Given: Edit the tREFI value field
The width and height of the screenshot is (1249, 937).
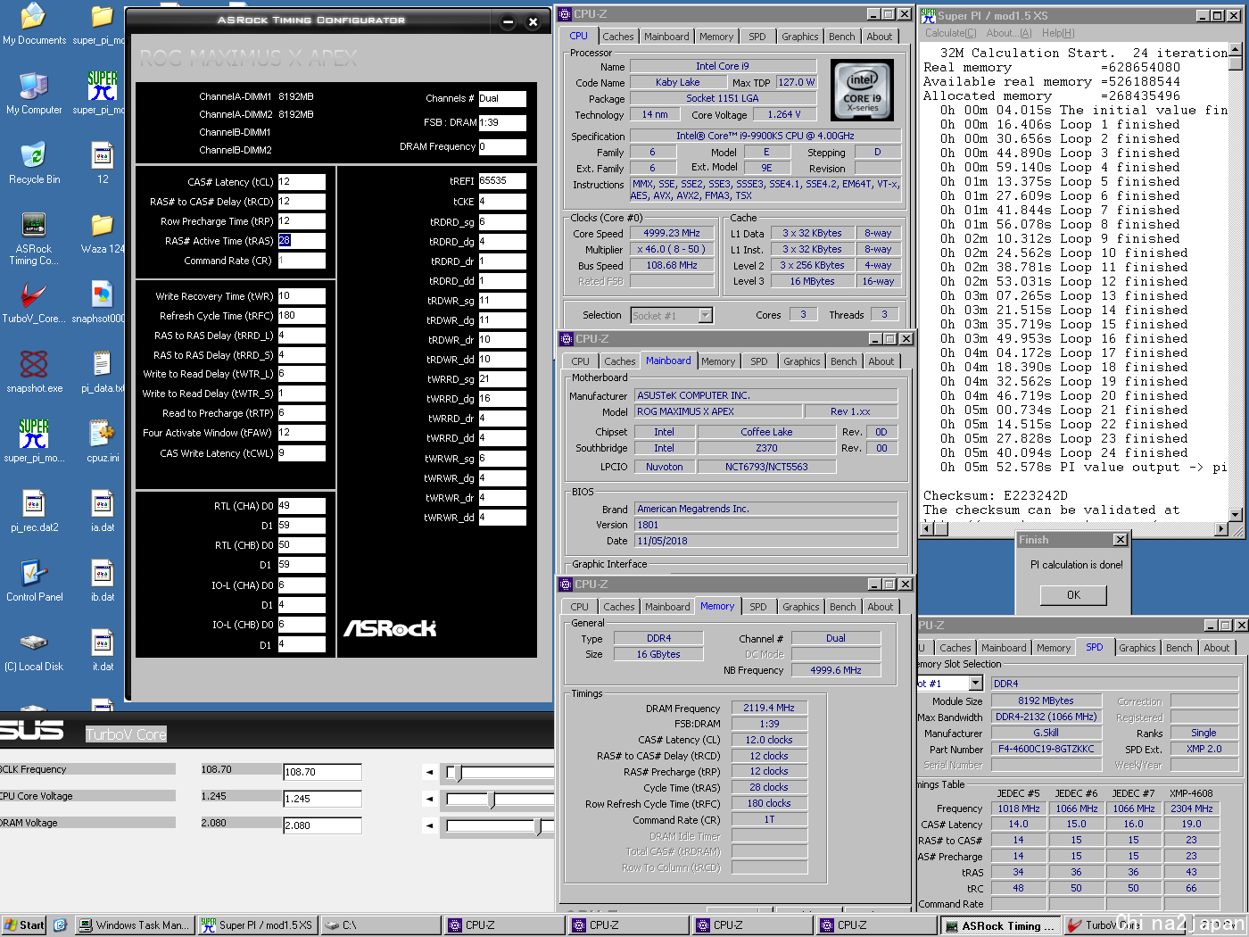Looking at the screenshot, I should click(x=502, y=181).
